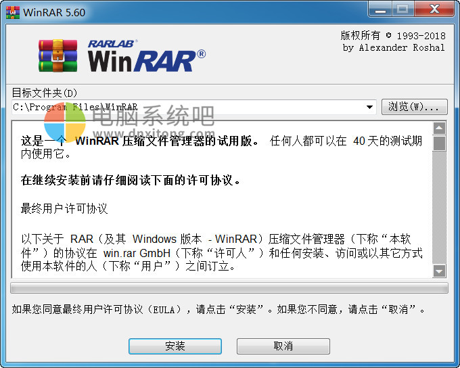The image size is (460, 368).
Task: Click the license scrollbar up arrow
Action: tap(439, 128)
